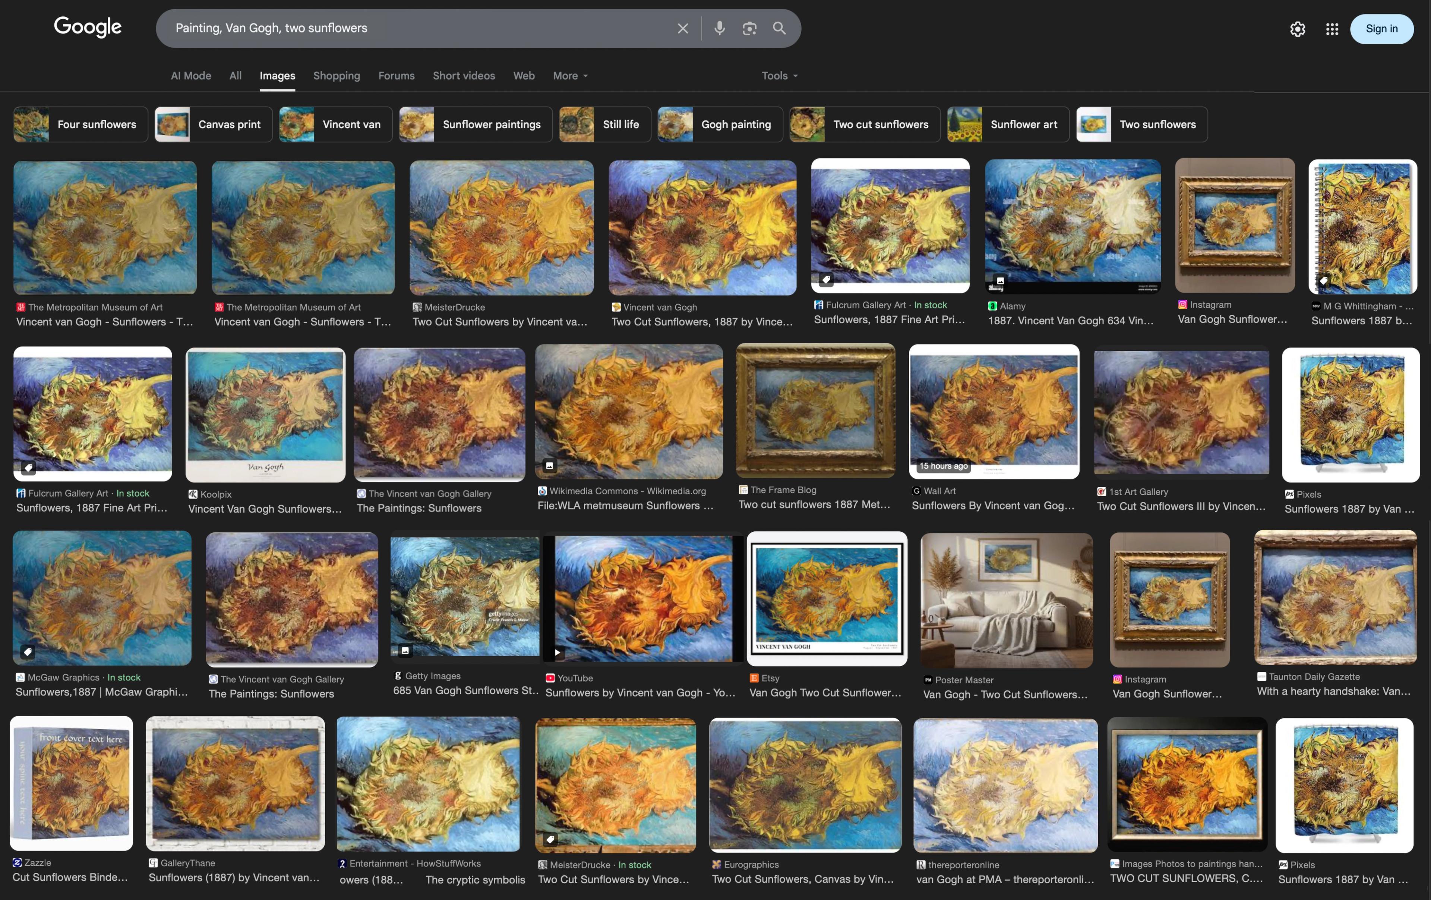
Task: Choose the 'Still life' chip
Action: coord(605,124)
